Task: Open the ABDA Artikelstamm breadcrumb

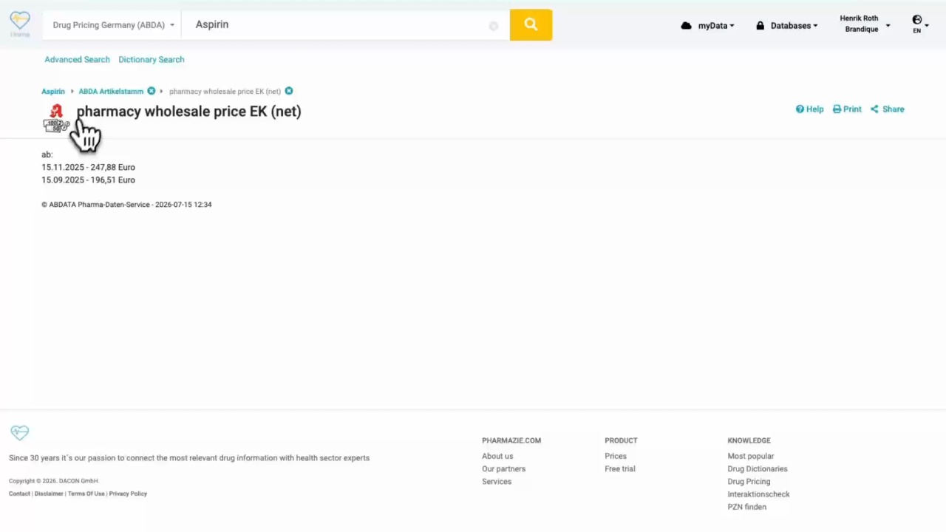Action: pos(111,92)
